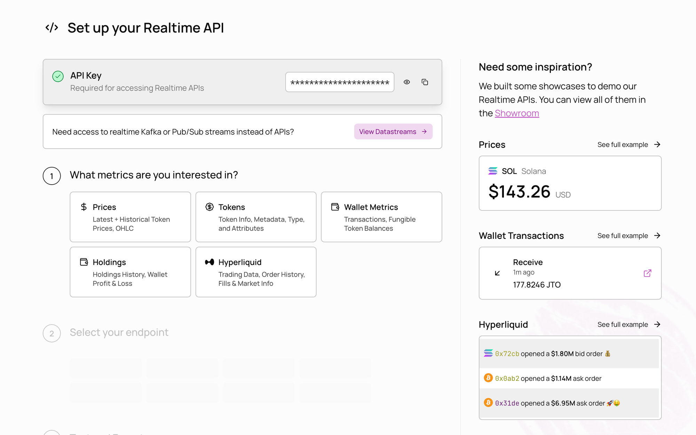This screenshot has width=696, height=435.
Task: Copy the API key to clipboard
Action: click(425, 82)
